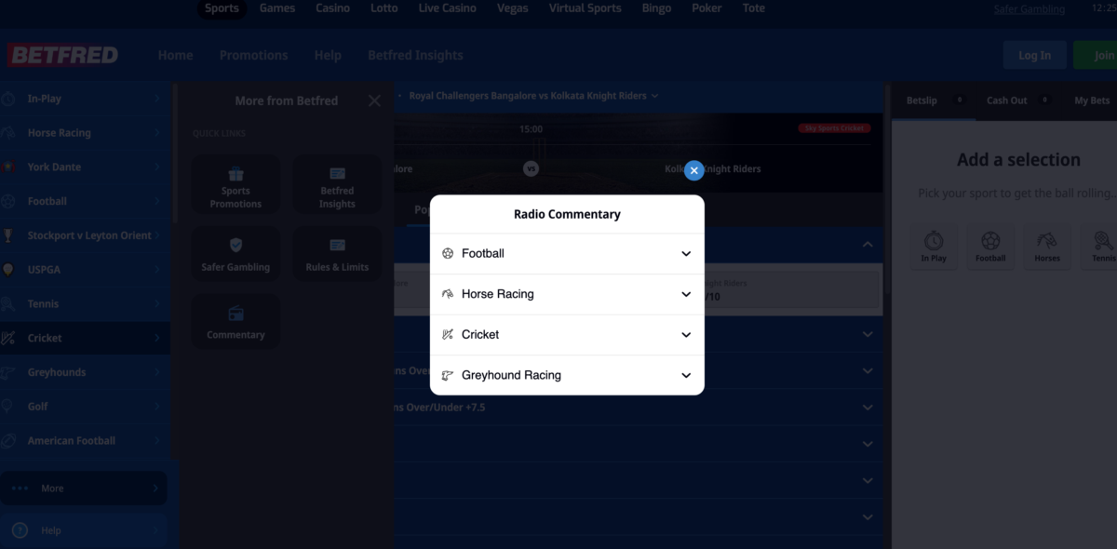Switch to the Games top tab
Viewport: 1117px width, 549px height.
click(x=277, y=8)
